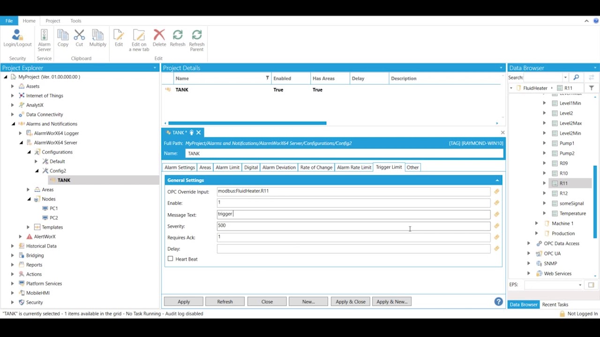Screen dimensions: 600x337
Task: Select the Temperature tag in Data Browser
Action: click(x=572, y=213)
